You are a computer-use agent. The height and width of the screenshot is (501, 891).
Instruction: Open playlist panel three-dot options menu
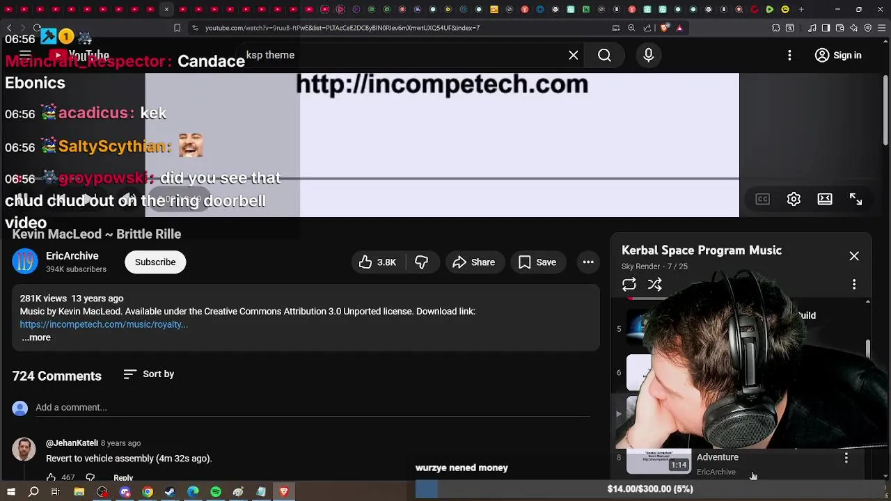coord(854,285)
